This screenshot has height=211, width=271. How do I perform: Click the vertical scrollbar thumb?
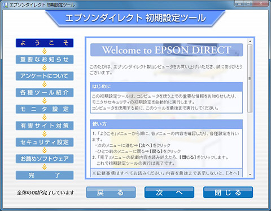[250, 78]
